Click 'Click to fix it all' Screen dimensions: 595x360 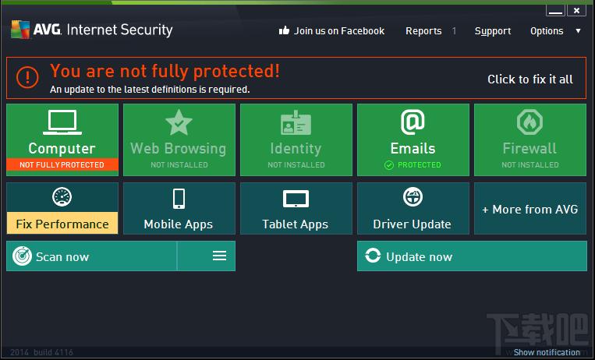(x=529, y=79)
